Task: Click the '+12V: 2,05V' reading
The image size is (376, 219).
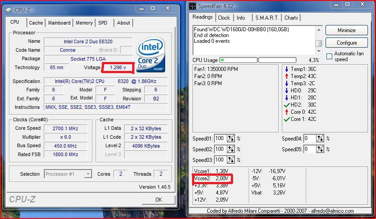Action: (x=211, y=199)
